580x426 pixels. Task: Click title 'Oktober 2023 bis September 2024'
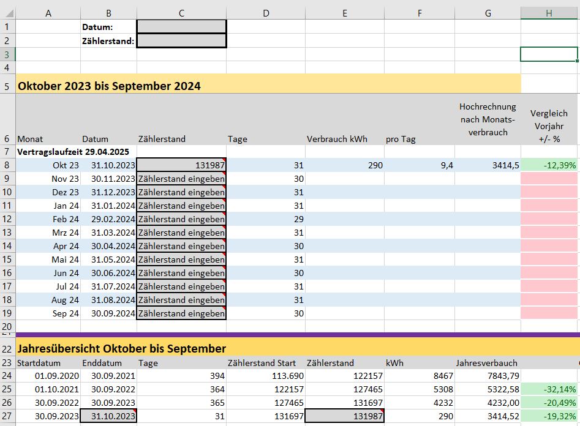pos(109,86)
